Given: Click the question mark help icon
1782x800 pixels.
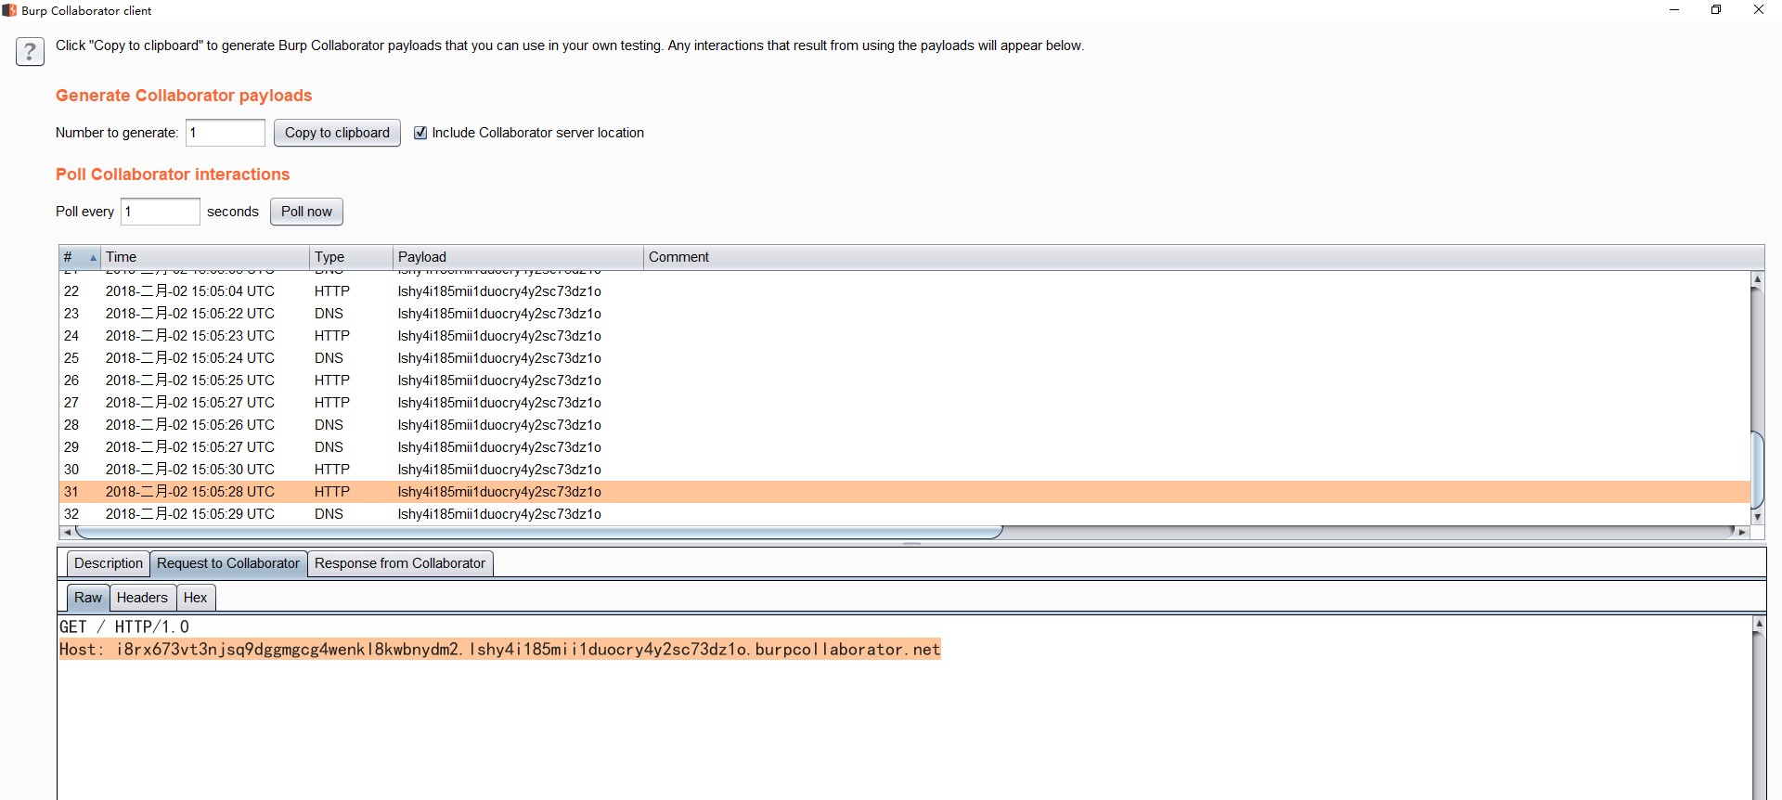Looking at the screenshot, I should pyautogui.click(x=30, y=52).
